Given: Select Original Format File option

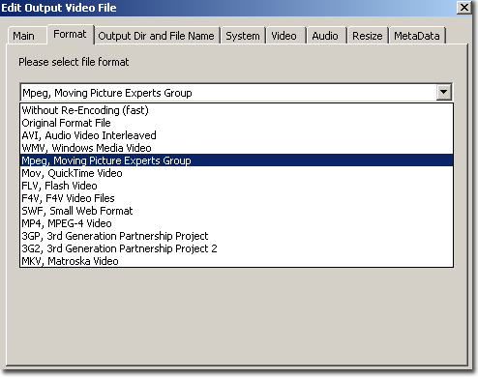Looking at the screenshot, I should click(237, 123).
